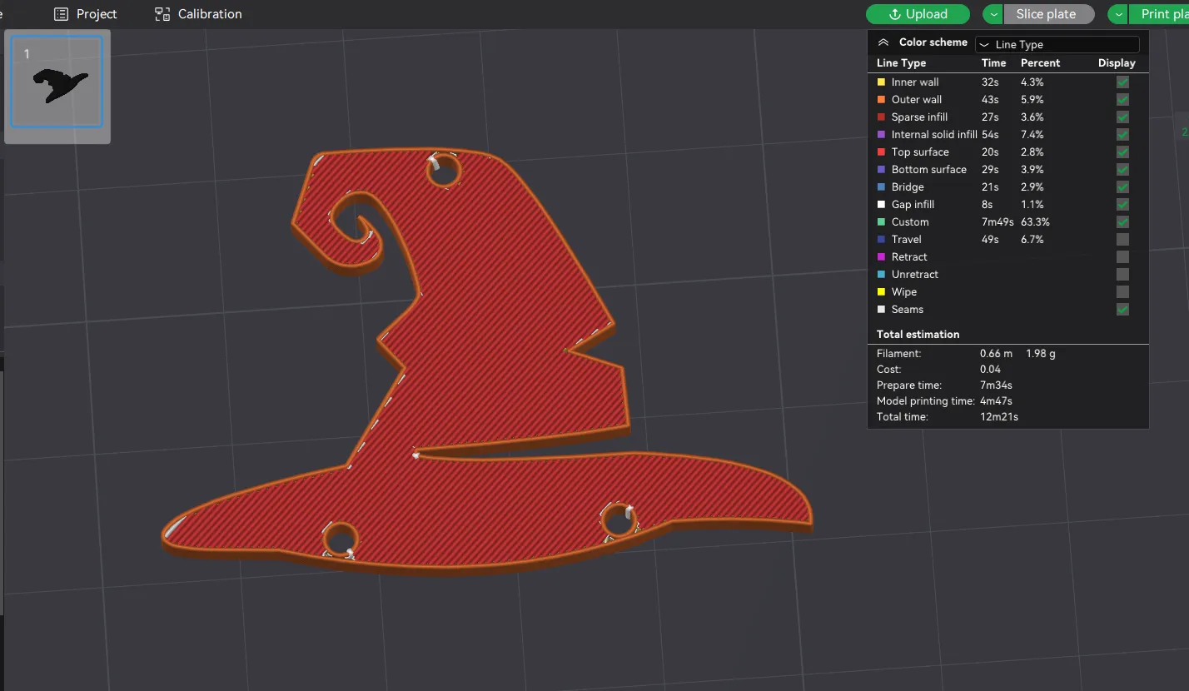This screenshot has width=1189, height=691.
Task: Click the sliced witch hat model
Action: pos(486,362)
